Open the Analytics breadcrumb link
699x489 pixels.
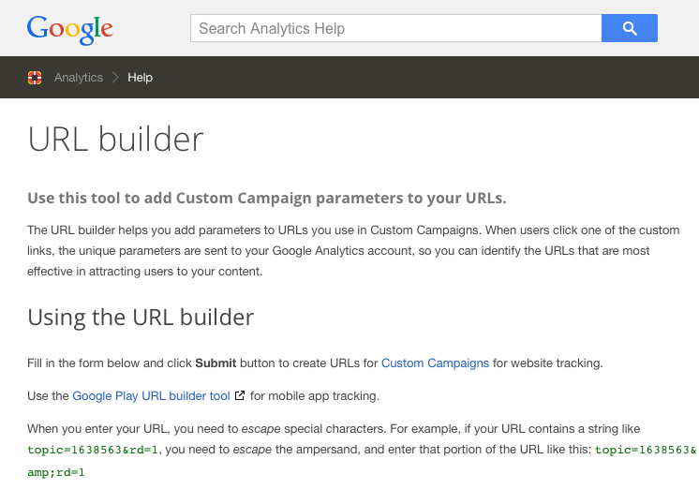pyautogui.click(x=79, y=78)
